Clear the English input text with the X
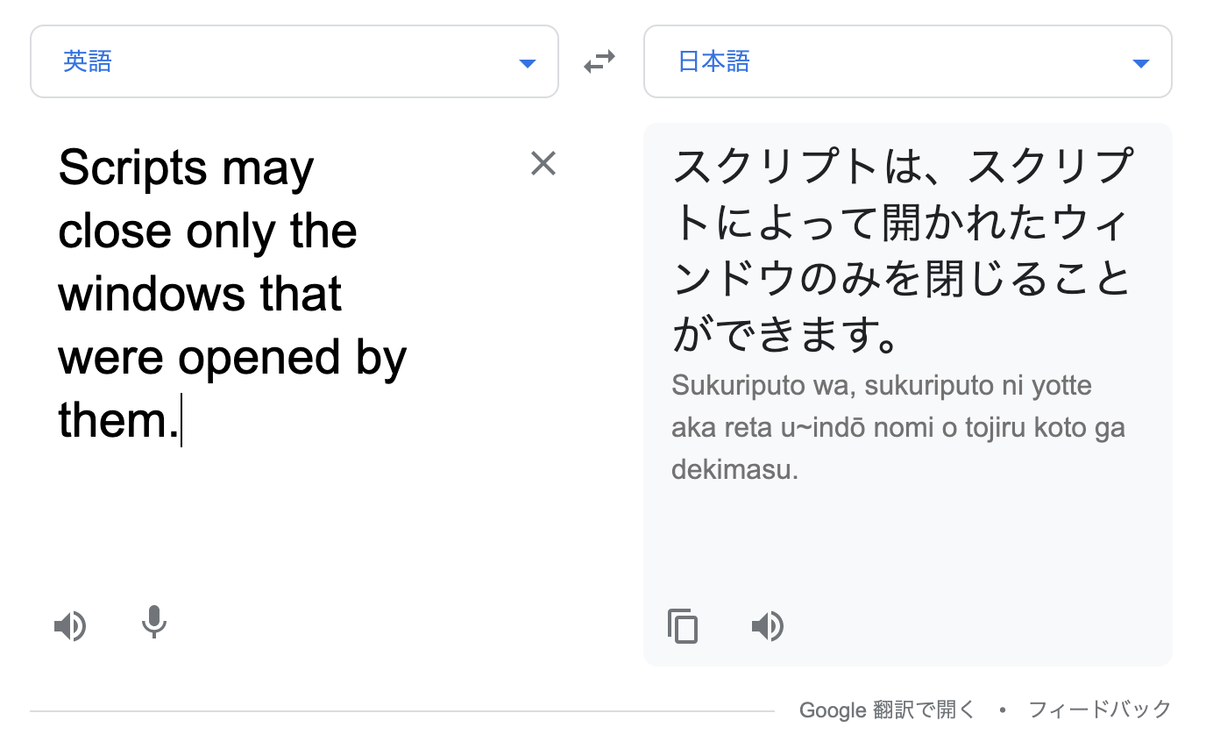The width and height of the screenshot is (1206, 756). pyautogui.click(x=543, y=163)
